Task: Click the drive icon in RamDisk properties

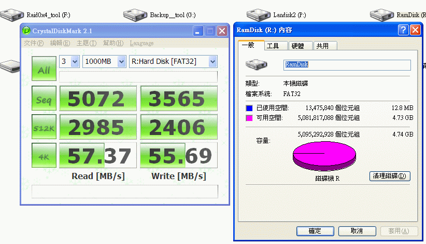Action: pyautogui.click(x=256, y=65)
